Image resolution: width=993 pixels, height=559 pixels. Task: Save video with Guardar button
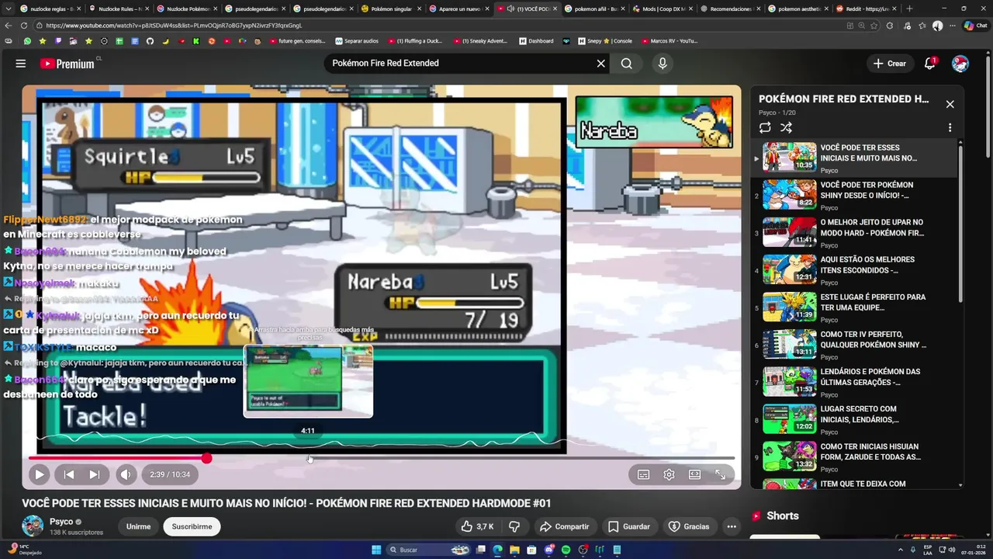point(628,526)
